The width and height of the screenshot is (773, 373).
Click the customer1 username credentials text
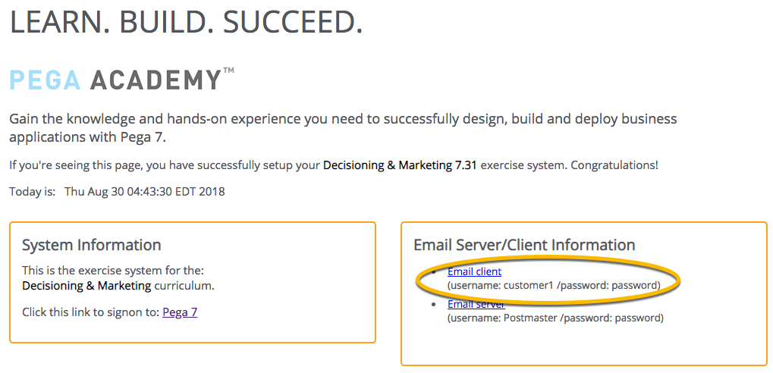554,285
